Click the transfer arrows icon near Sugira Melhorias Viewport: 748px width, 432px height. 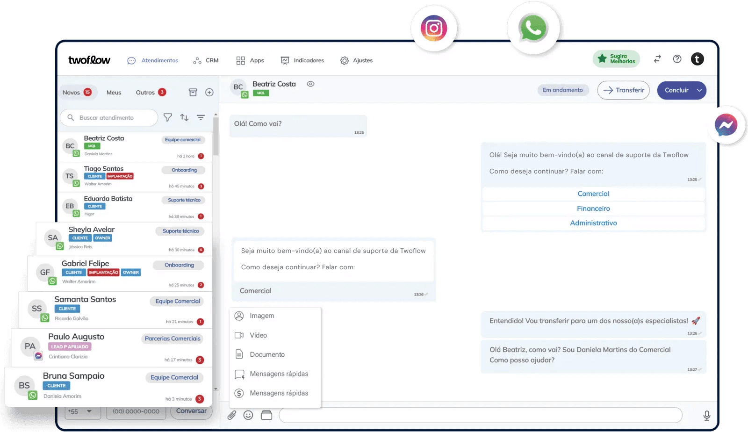click(657, 59)
